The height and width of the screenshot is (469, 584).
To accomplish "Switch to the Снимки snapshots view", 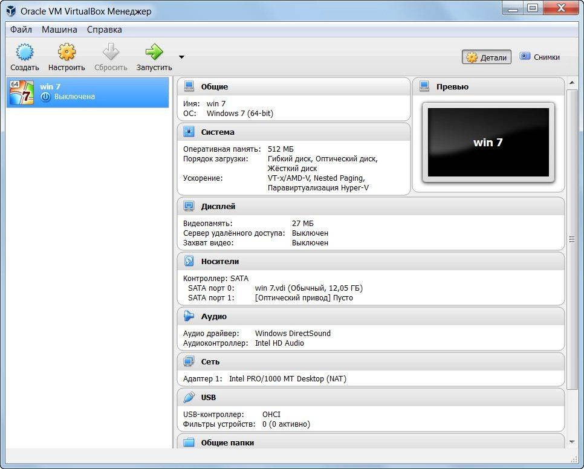I will (539, 57).
